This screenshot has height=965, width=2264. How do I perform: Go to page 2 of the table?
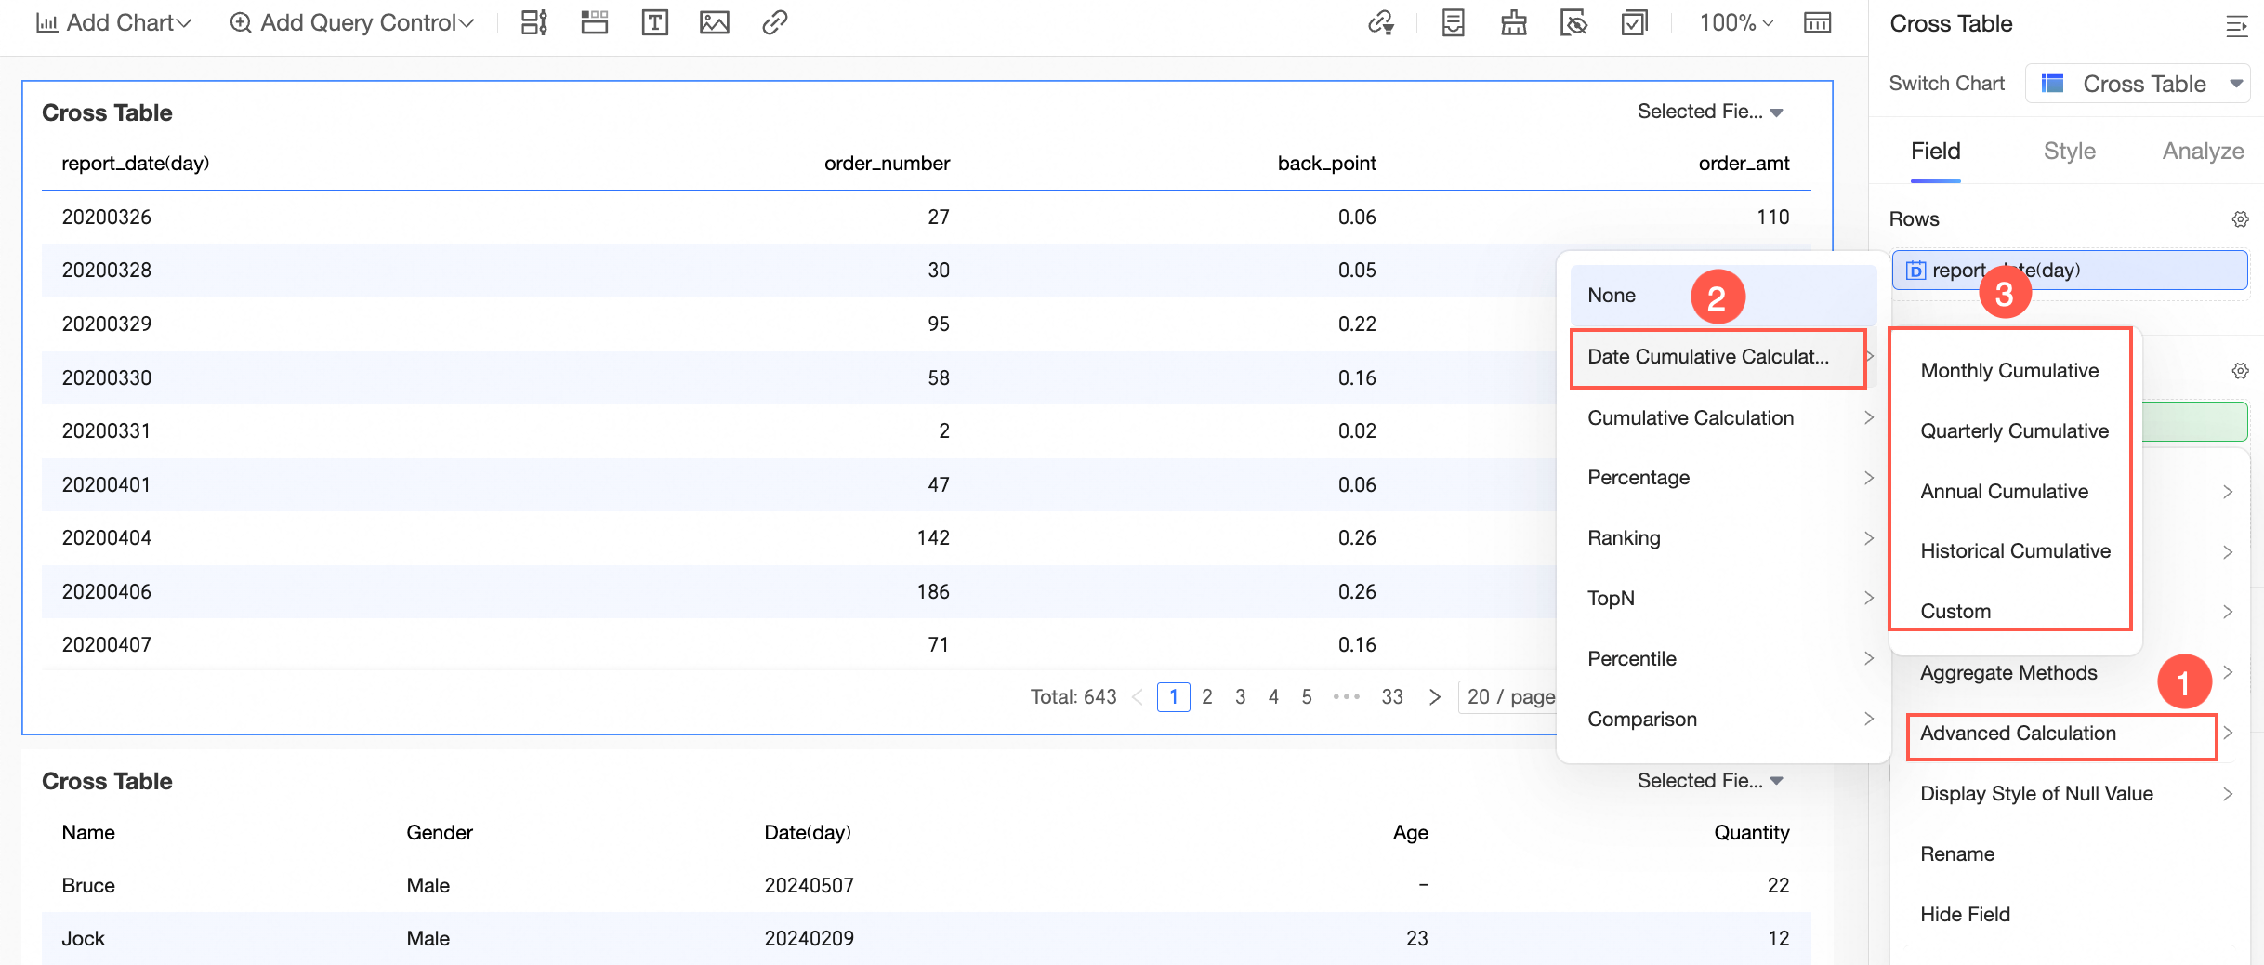point(1207,697)
